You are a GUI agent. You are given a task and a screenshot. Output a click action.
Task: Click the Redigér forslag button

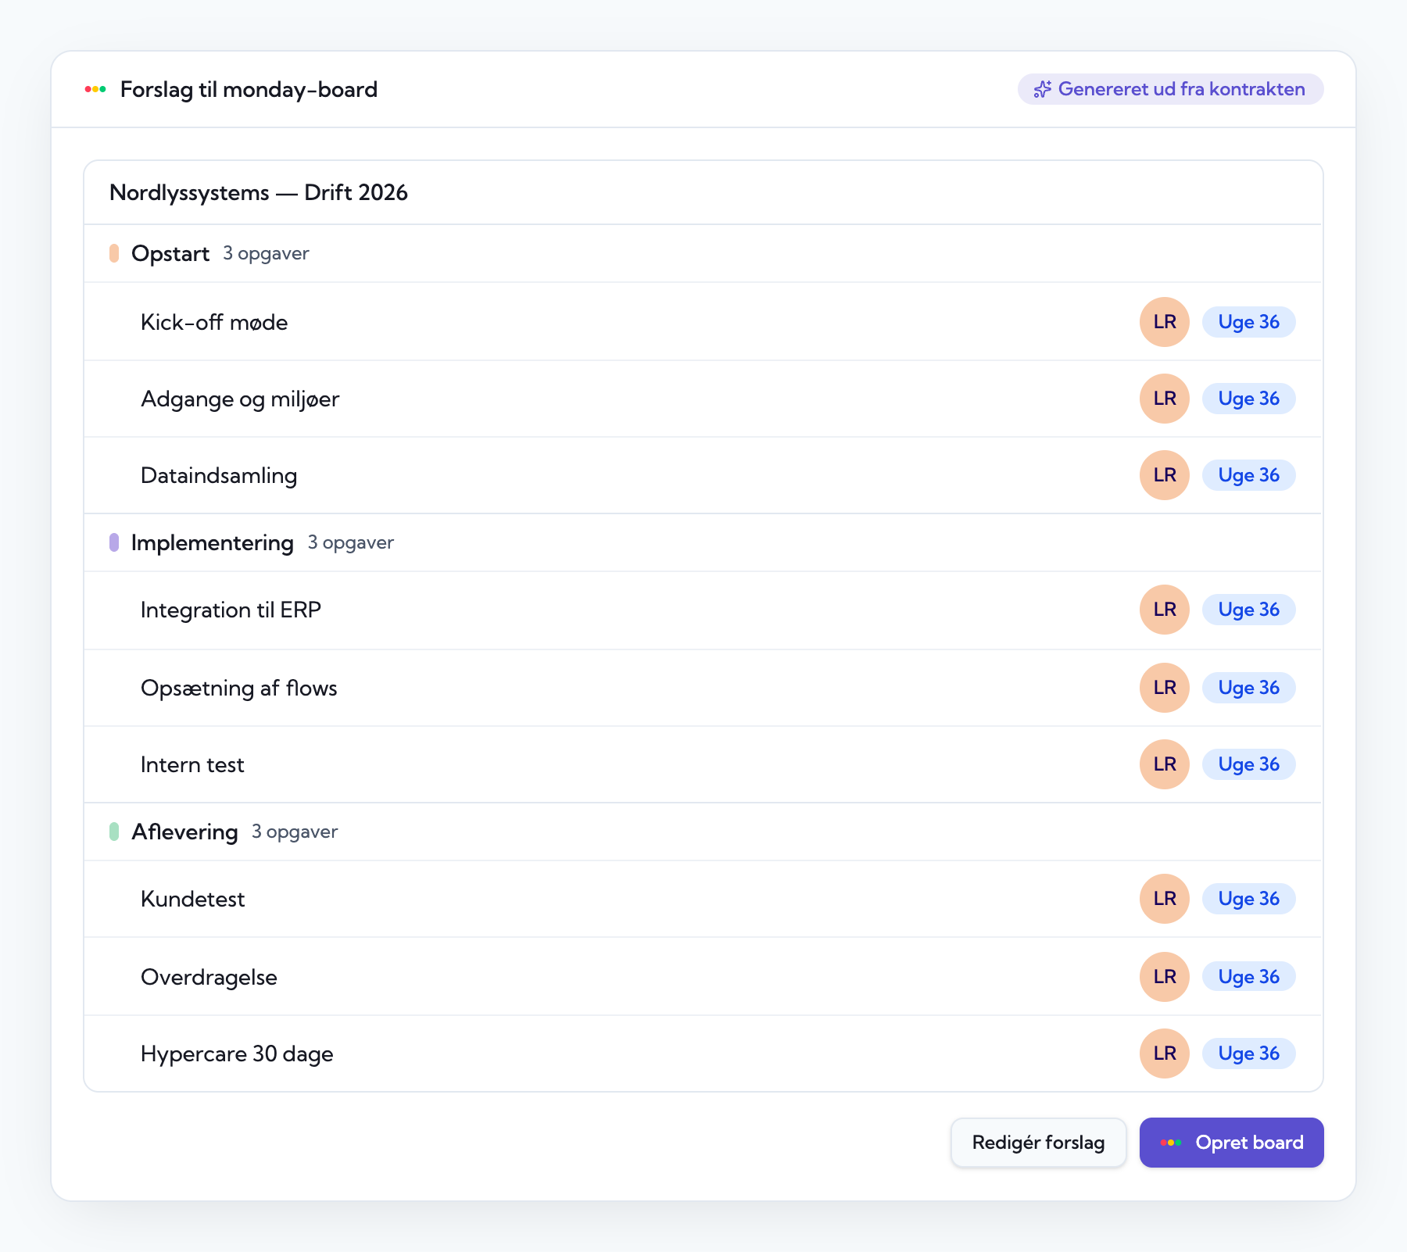[1038, 1143]
